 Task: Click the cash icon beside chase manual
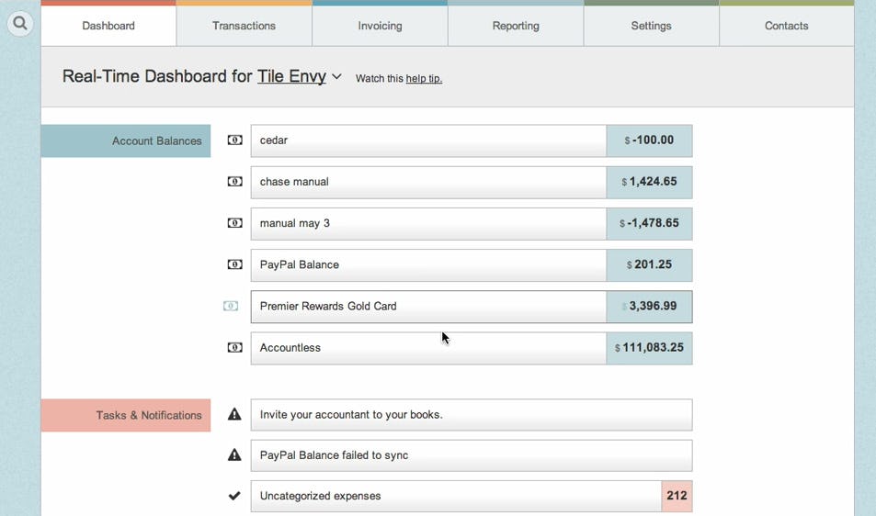pyautogui.click(x=235, y=182)
